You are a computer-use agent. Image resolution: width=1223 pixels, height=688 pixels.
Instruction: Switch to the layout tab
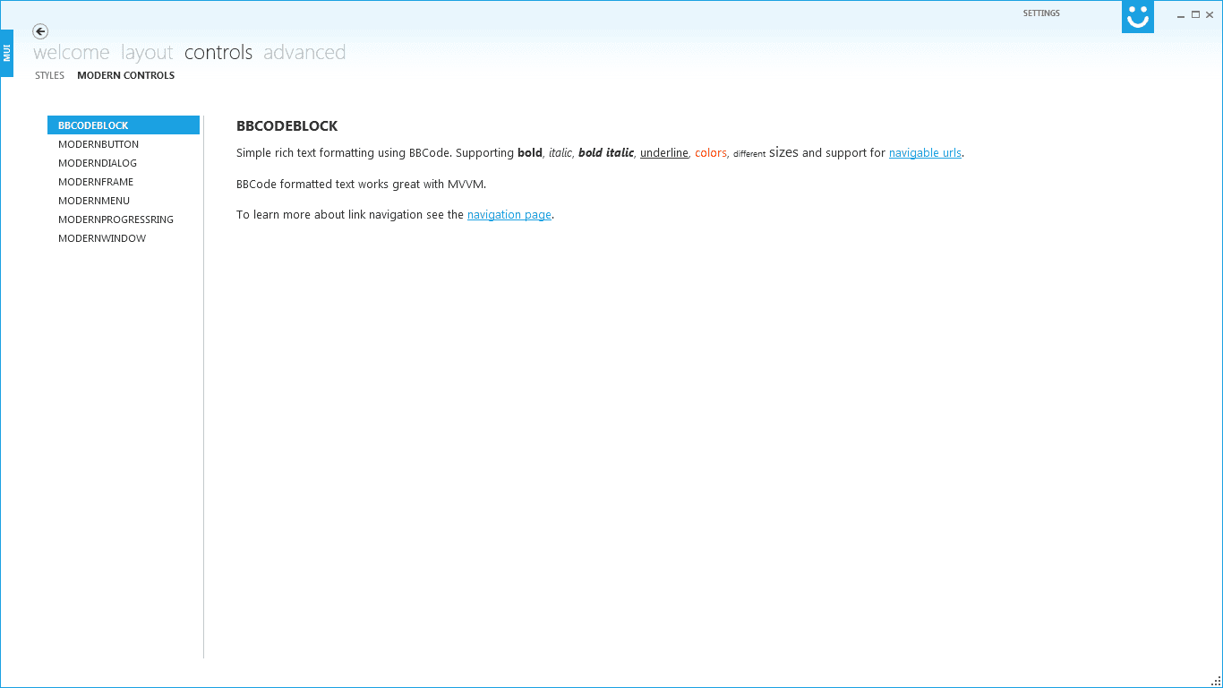coord(147,52)
